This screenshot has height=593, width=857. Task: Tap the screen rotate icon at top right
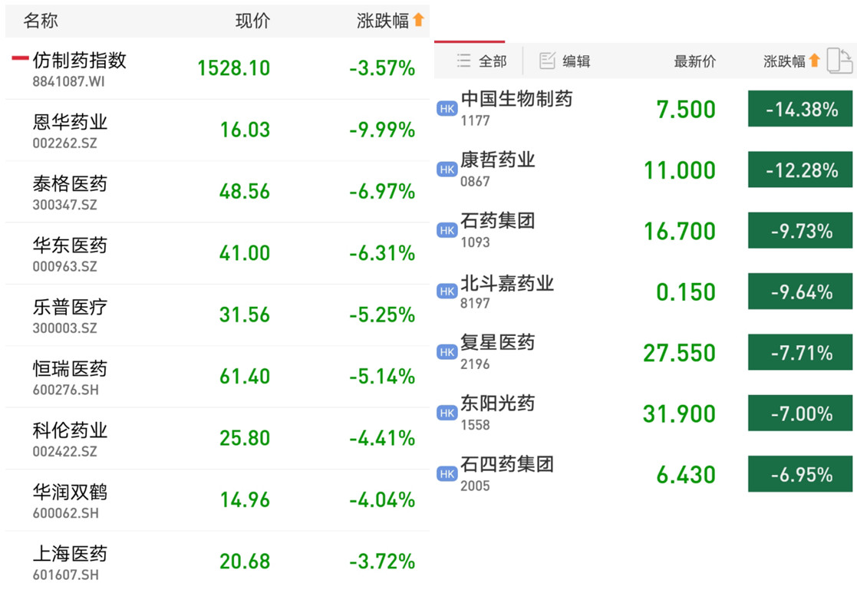[840, 60]
